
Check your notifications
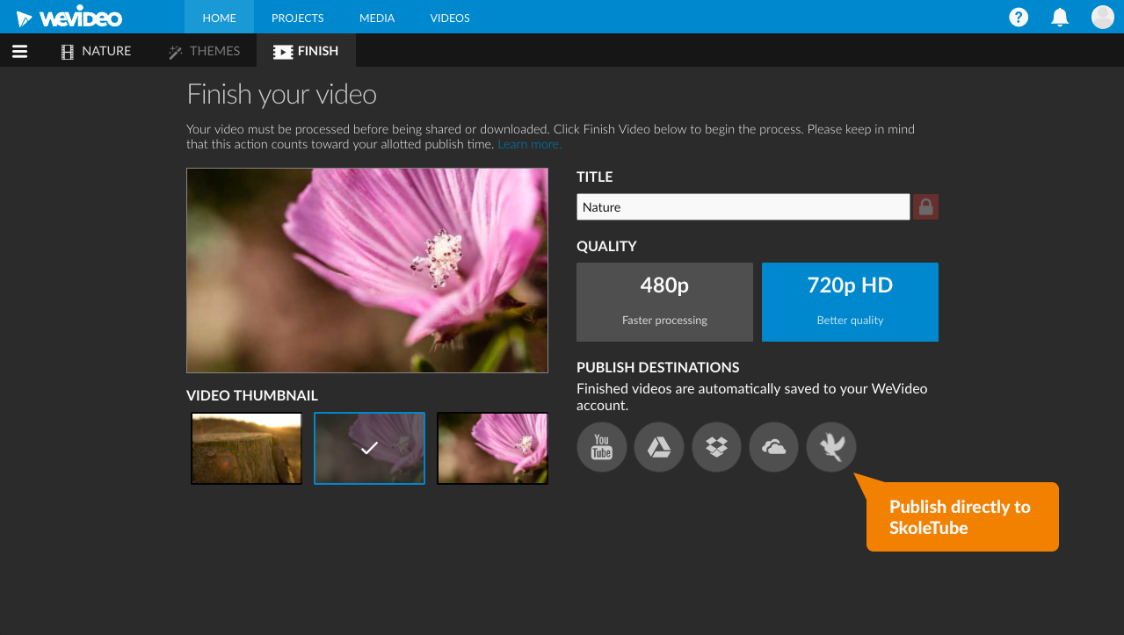[x=1059, y=17]
